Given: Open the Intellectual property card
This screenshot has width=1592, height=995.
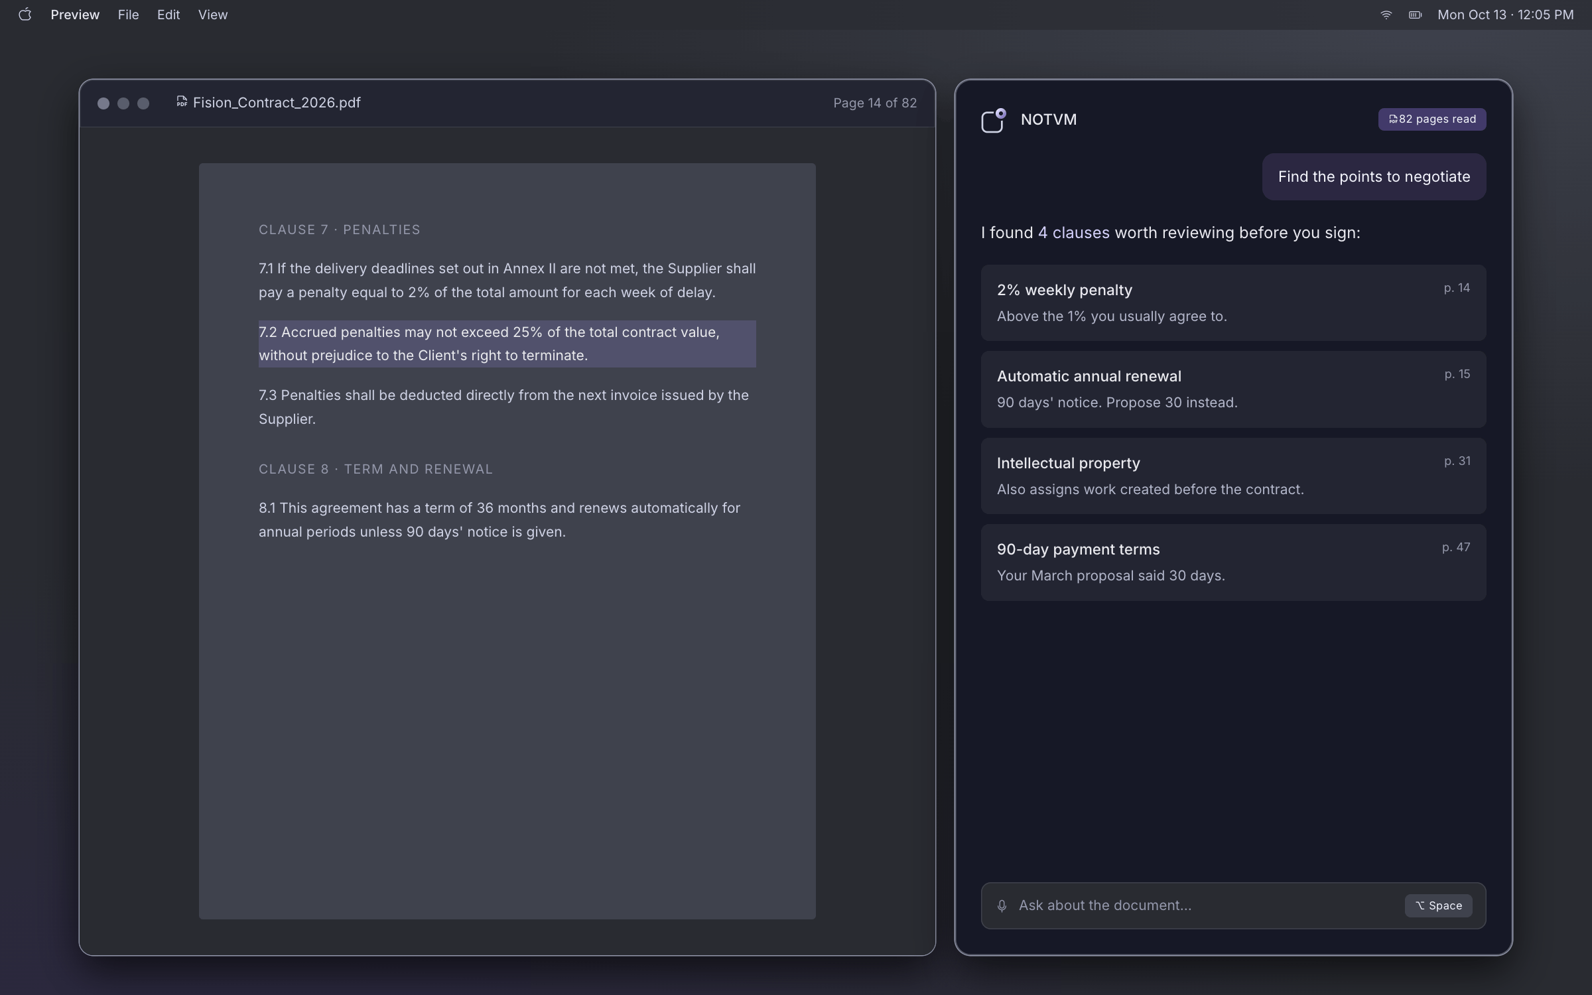Looking at the screenshot, I should tap(1233, 476).
